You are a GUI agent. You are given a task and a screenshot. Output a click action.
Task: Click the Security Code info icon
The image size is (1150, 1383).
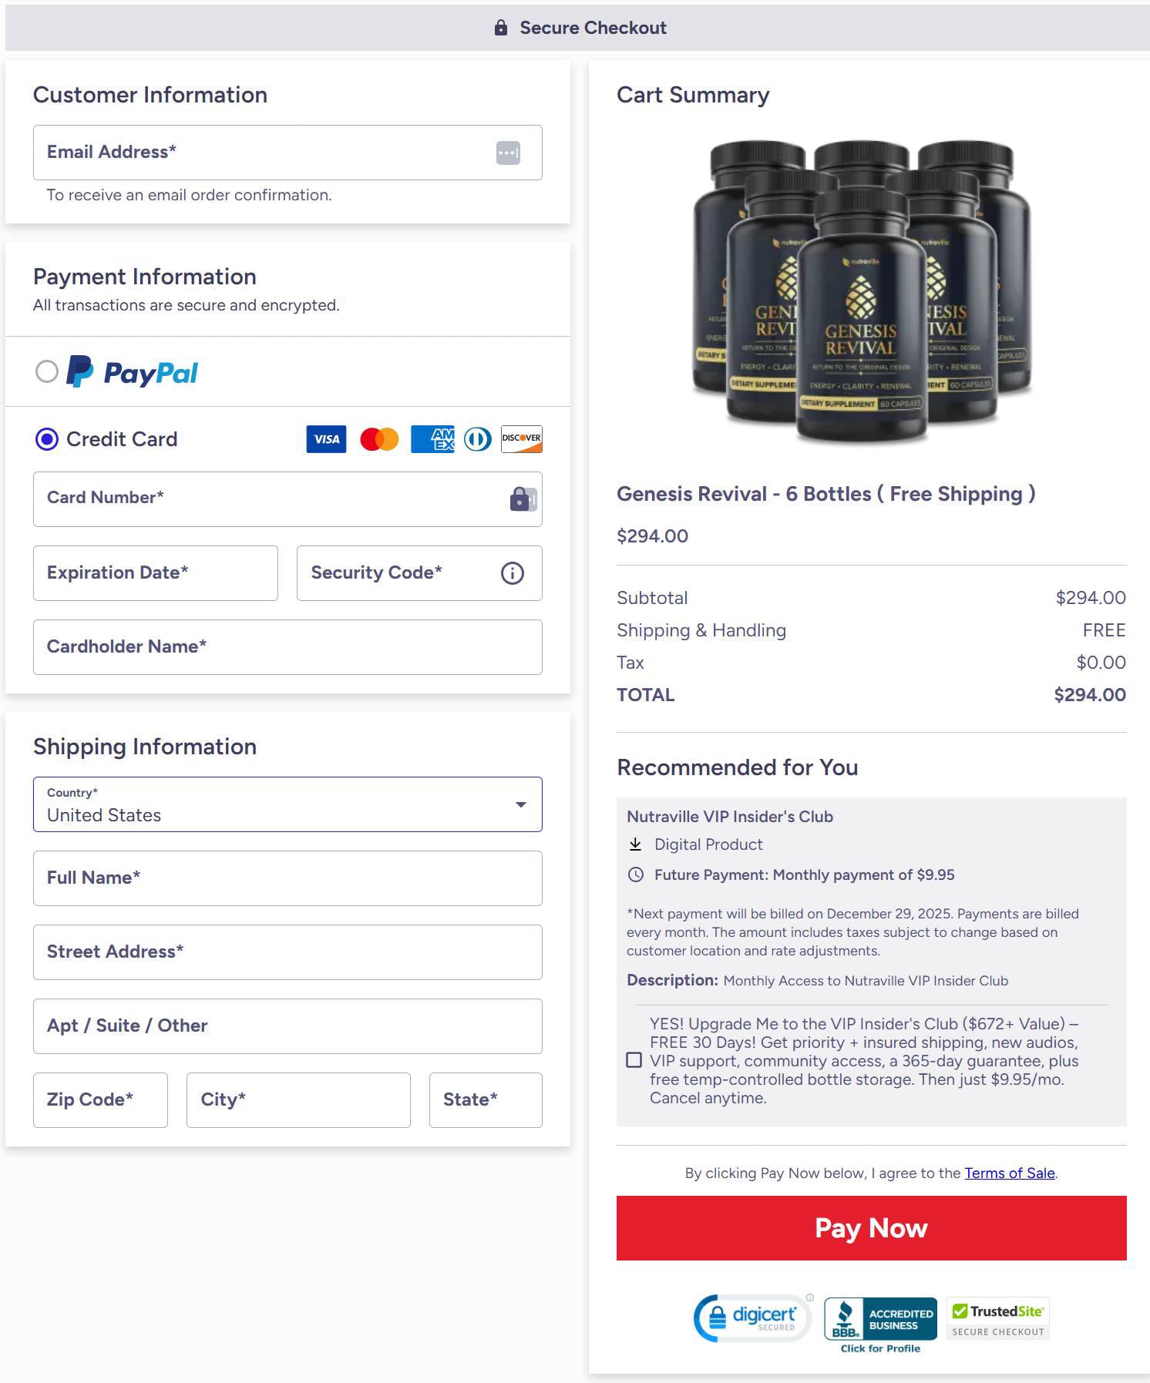click(x=513, y=572)
